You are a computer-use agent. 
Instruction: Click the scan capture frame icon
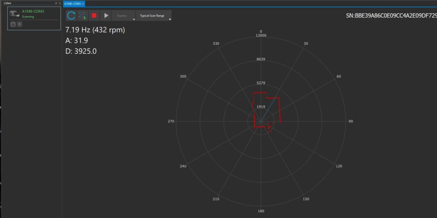[x=83, y=16]
